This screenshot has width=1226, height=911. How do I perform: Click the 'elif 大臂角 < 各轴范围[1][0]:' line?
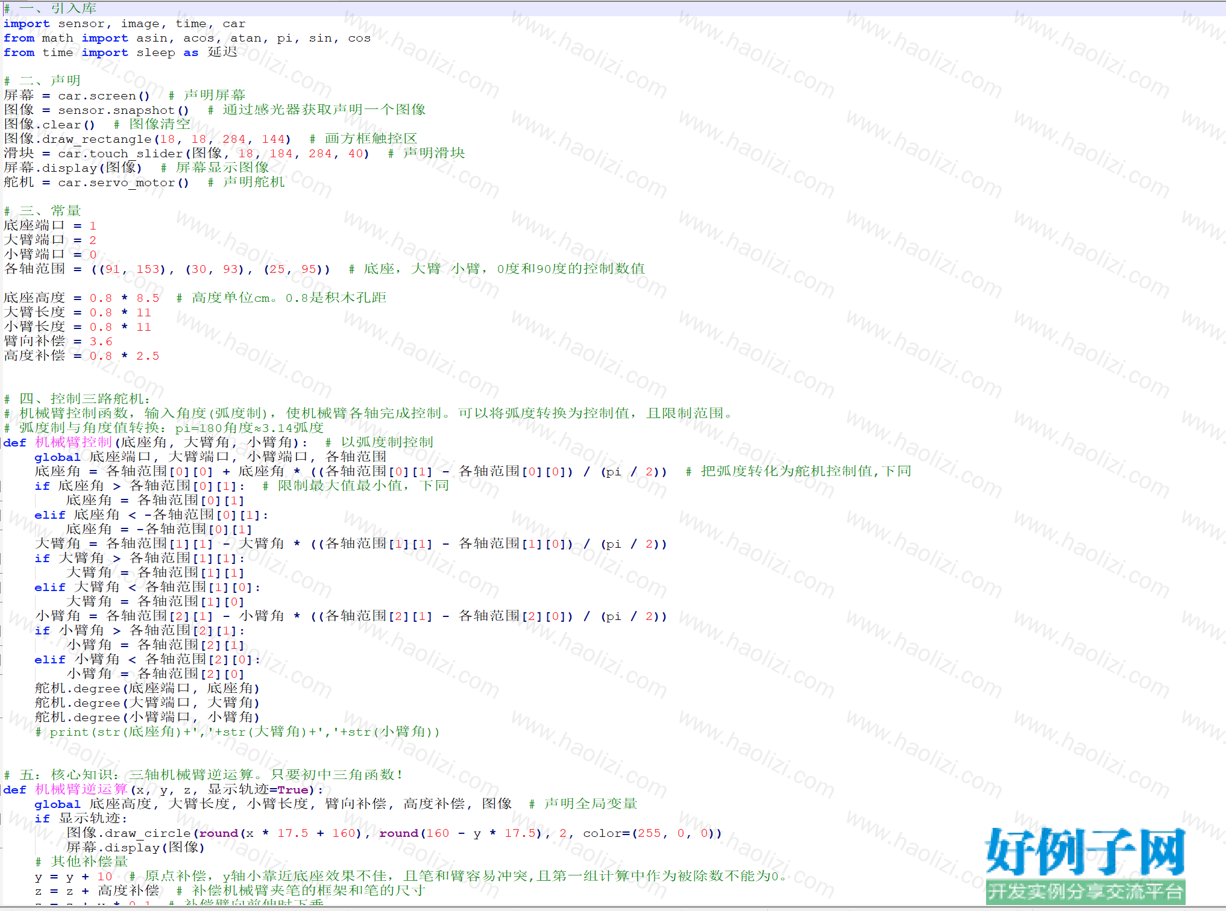148,587
